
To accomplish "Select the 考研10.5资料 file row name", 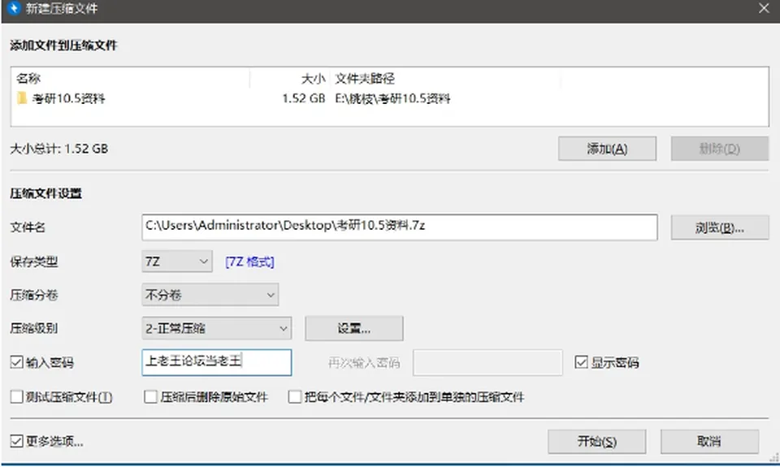I will click(68, 98).
